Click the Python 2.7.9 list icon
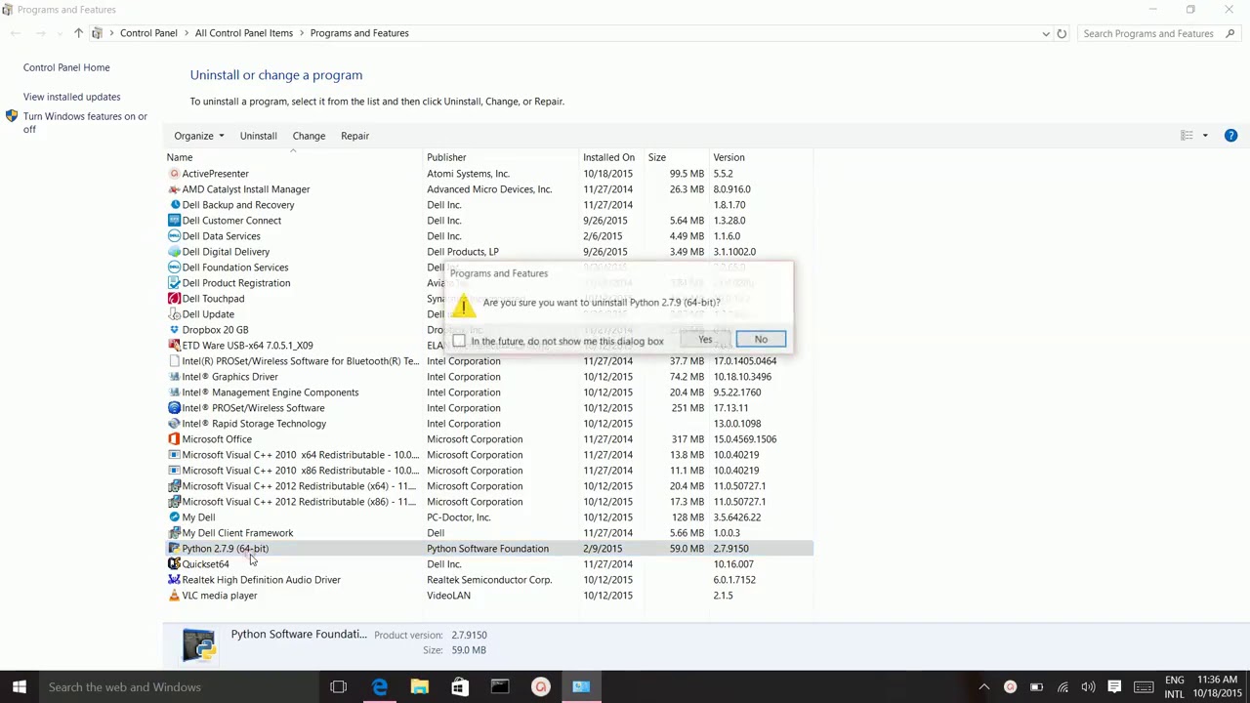 [x=174, y=549]
